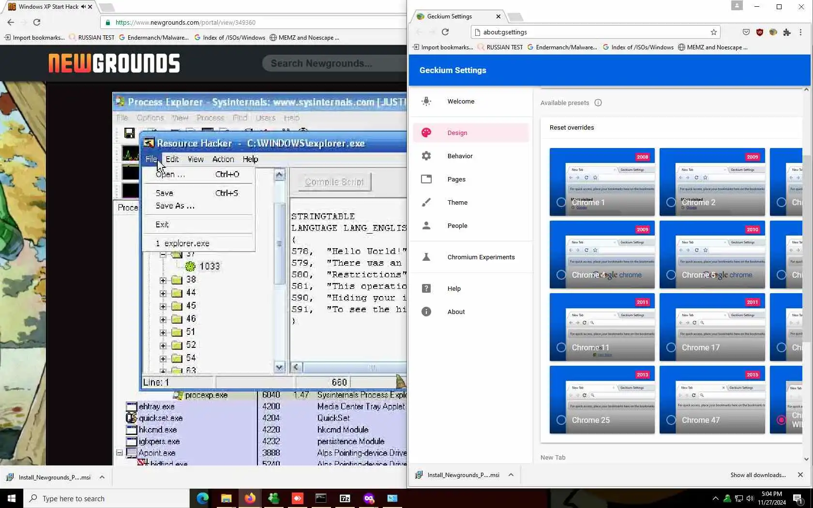Expand folder 38 in Resource Hacker tree

click(163, 280)
